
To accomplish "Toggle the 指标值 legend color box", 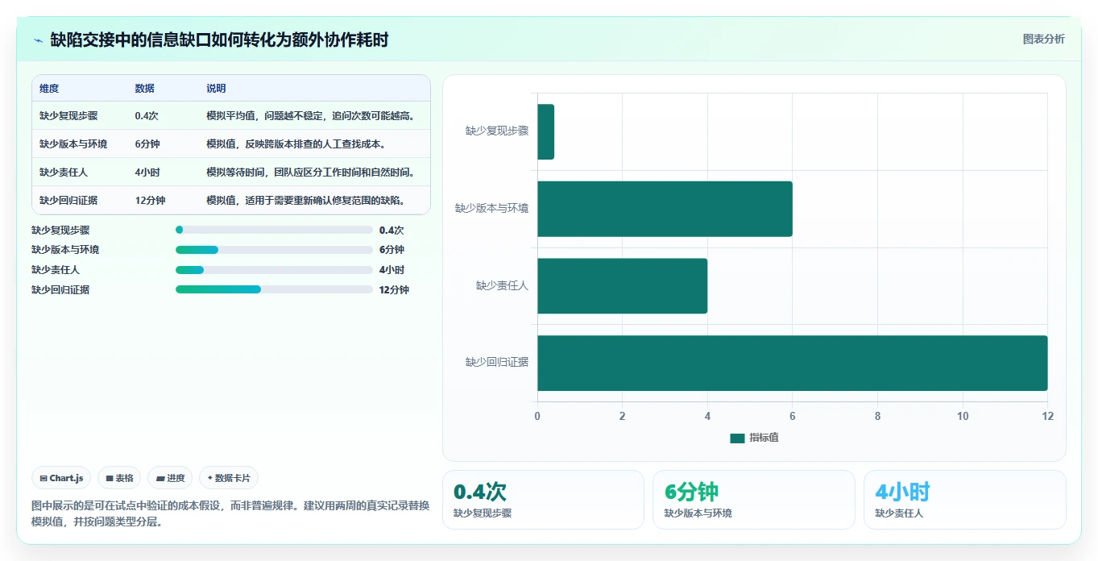I will pyautogui.click(x=737, y=438).
